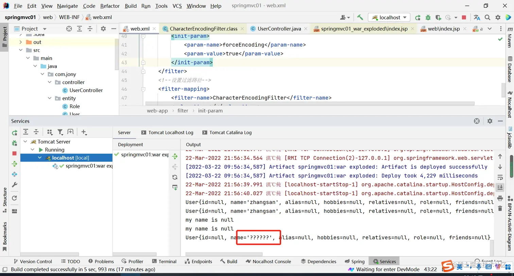Toggle the Bookmarks tool window

5,237
